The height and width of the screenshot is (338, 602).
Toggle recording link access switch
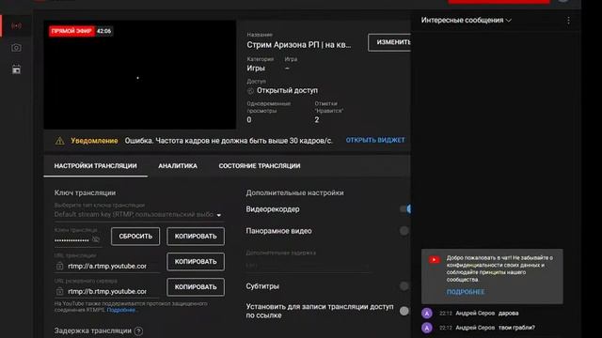(x=404, y=311)
